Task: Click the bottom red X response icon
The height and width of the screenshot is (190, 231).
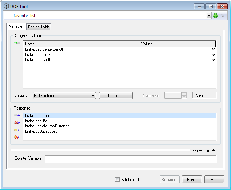Action: point(17,137)
